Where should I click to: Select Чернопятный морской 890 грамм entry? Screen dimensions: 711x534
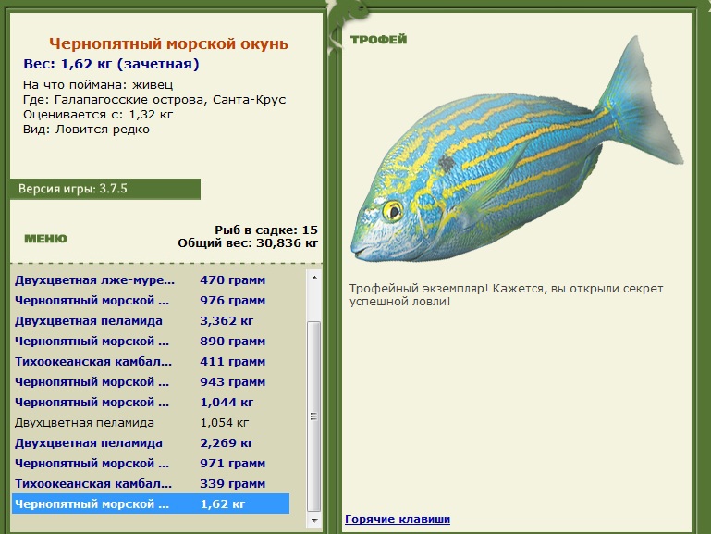[150, 342]
